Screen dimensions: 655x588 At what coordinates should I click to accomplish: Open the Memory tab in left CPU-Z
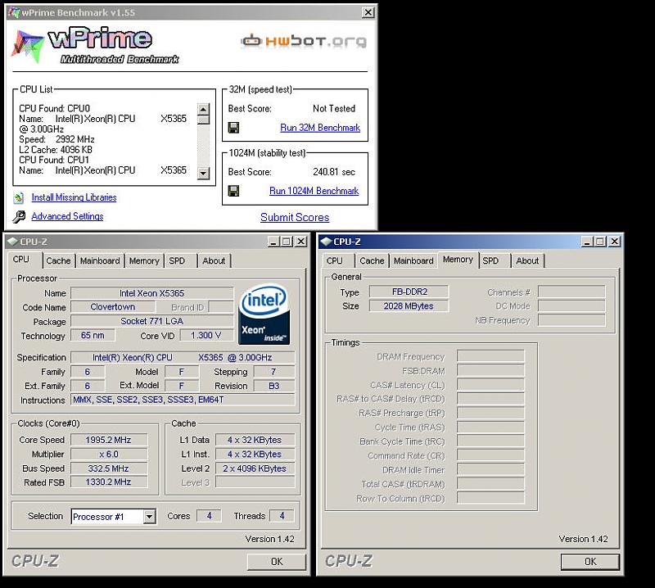[x=144, y=260]
